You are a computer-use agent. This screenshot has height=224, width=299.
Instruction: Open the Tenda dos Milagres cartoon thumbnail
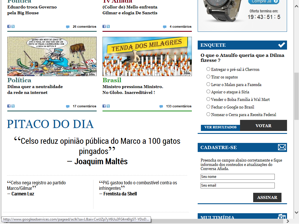(x=147, y=56)
